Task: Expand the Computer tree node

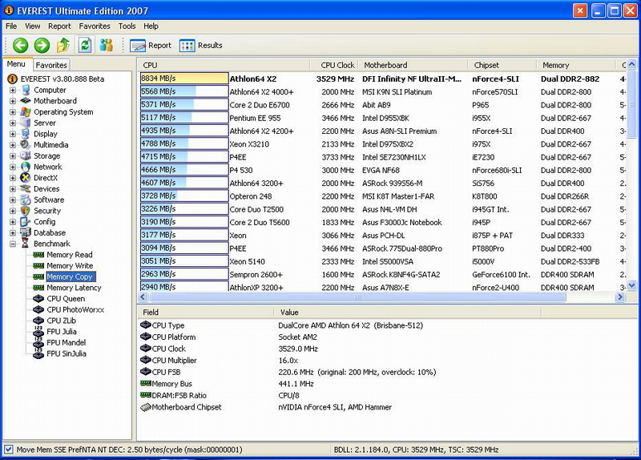Action: coord(13,90)
